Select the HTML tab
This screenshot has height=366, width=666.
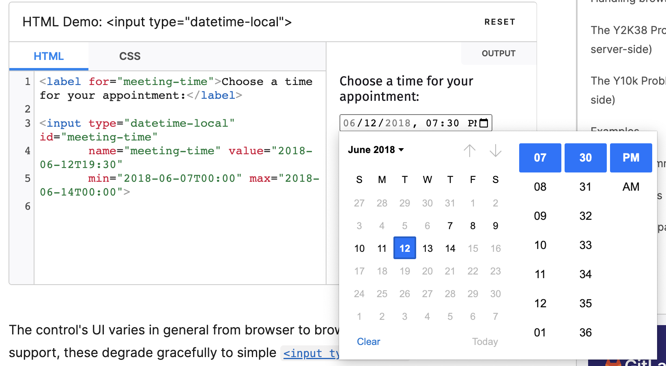coord(49,56)
